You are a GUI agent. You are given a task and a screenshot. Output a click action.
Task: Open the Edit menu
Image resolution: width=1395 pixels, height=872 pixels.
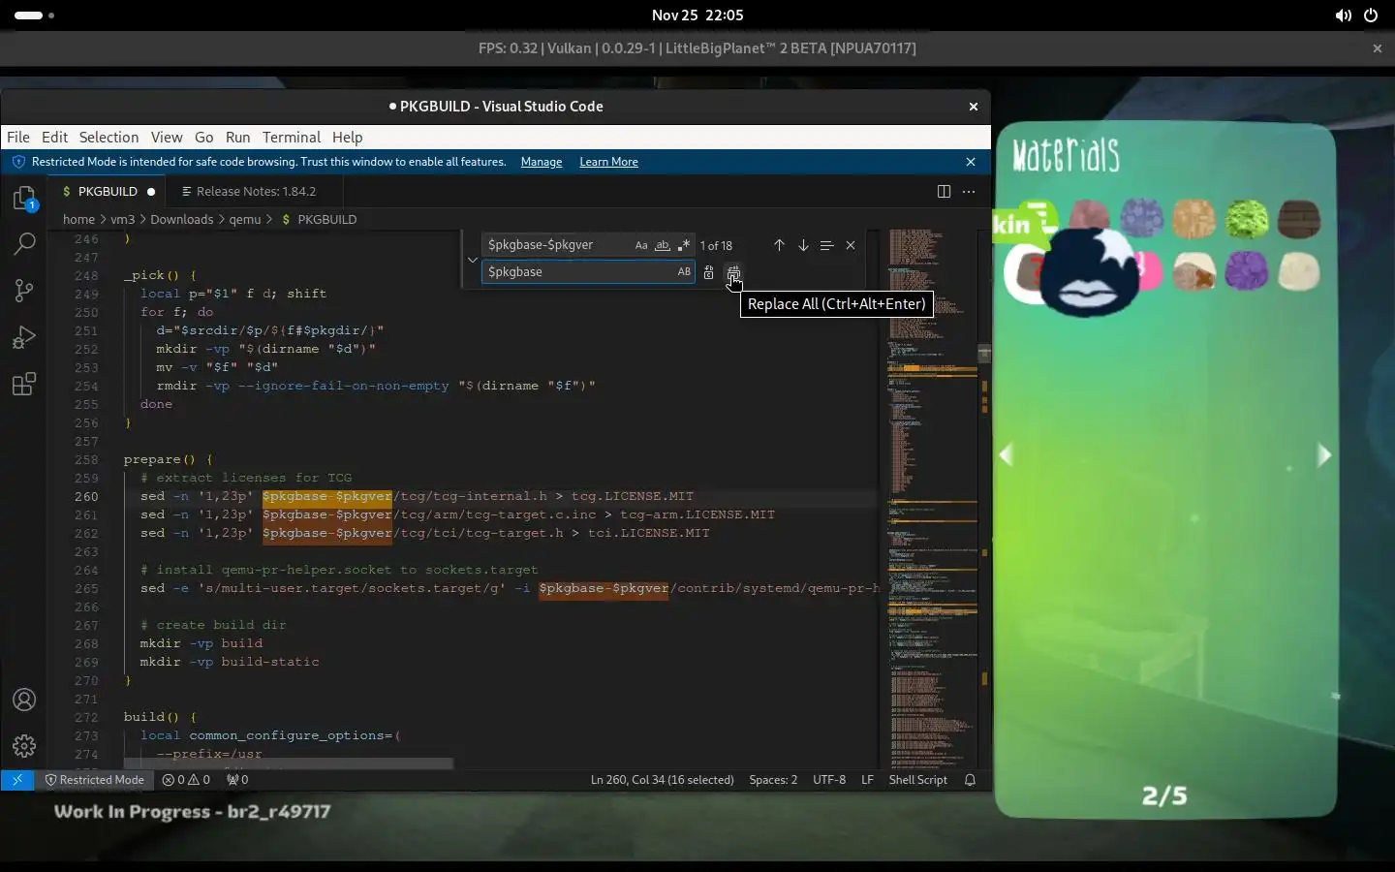click(54, 138)
